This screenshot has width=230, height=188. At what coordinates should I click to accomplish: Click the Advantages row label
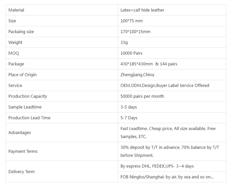pos(20,133)
